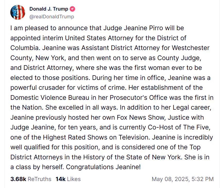Image resolution: width=223 pixels, height=188 pixels.
Task: Click Westchester at end of third line
Action: coord(191,48)
